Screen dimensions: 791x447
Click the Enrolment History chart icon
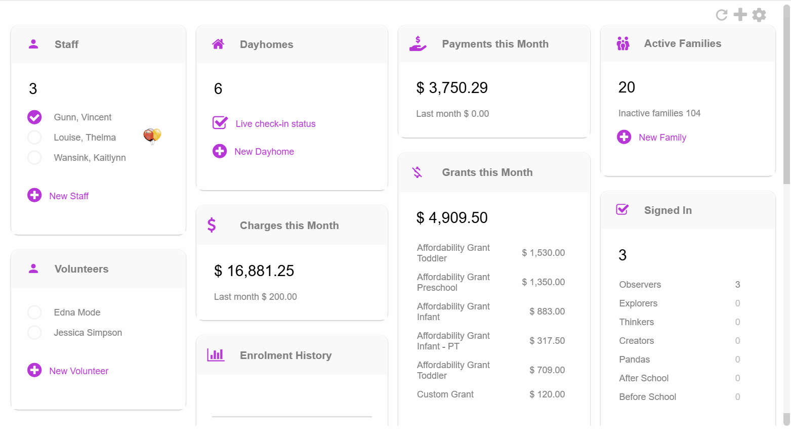pyautogui.click(x=216, y=355)
